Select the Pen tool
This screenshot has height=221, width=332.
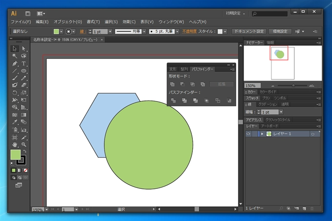pos(14,63)
